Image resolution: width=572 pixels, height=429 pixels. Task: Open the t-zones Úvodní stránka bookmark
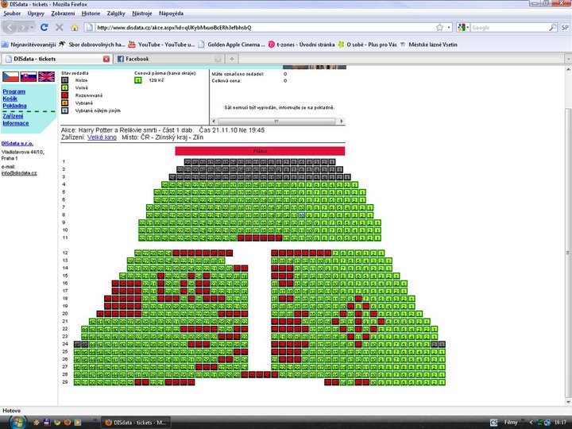point(301,44)
